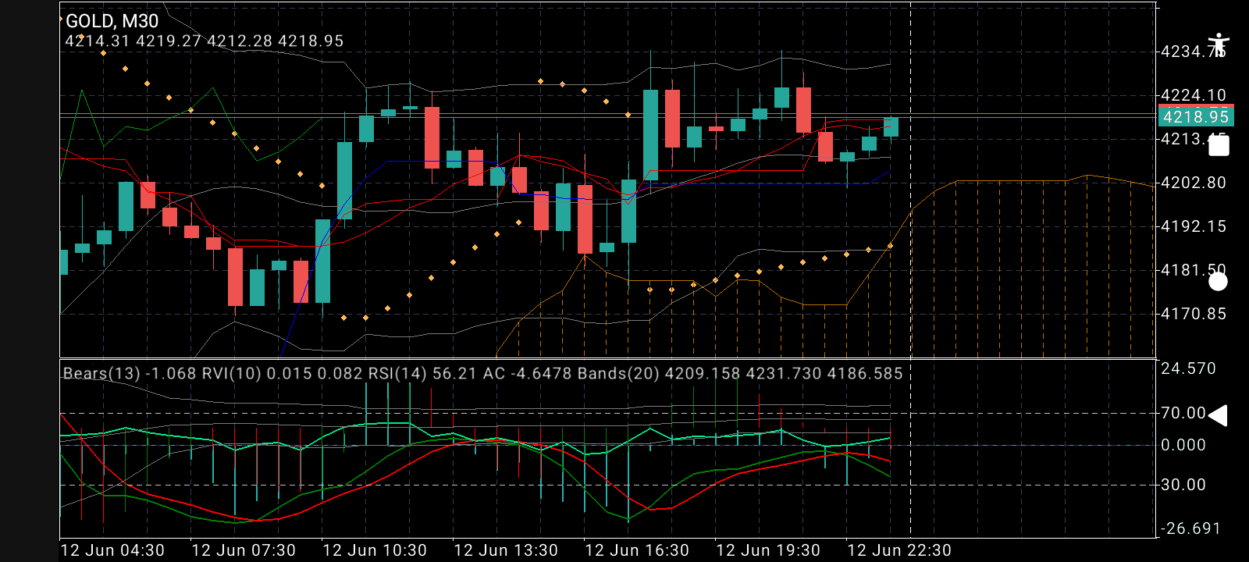Image resolution: width=1249 pixels, height=562 pixels.
Task: Click the Bands(20) indicator values label
Action: coord(740,373)
